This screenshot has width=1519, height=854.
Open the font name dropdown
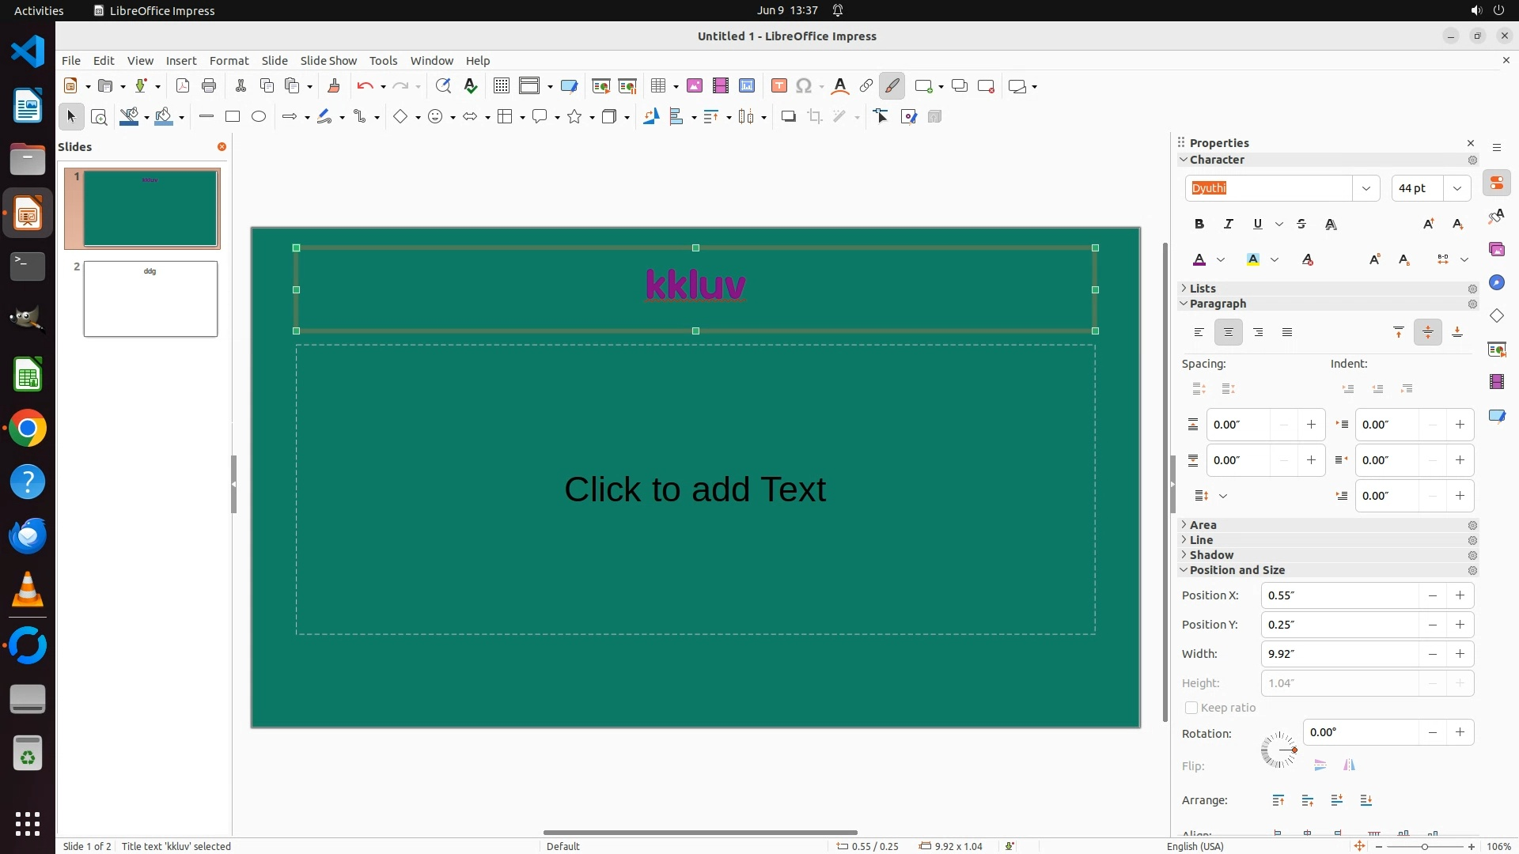1366,188
